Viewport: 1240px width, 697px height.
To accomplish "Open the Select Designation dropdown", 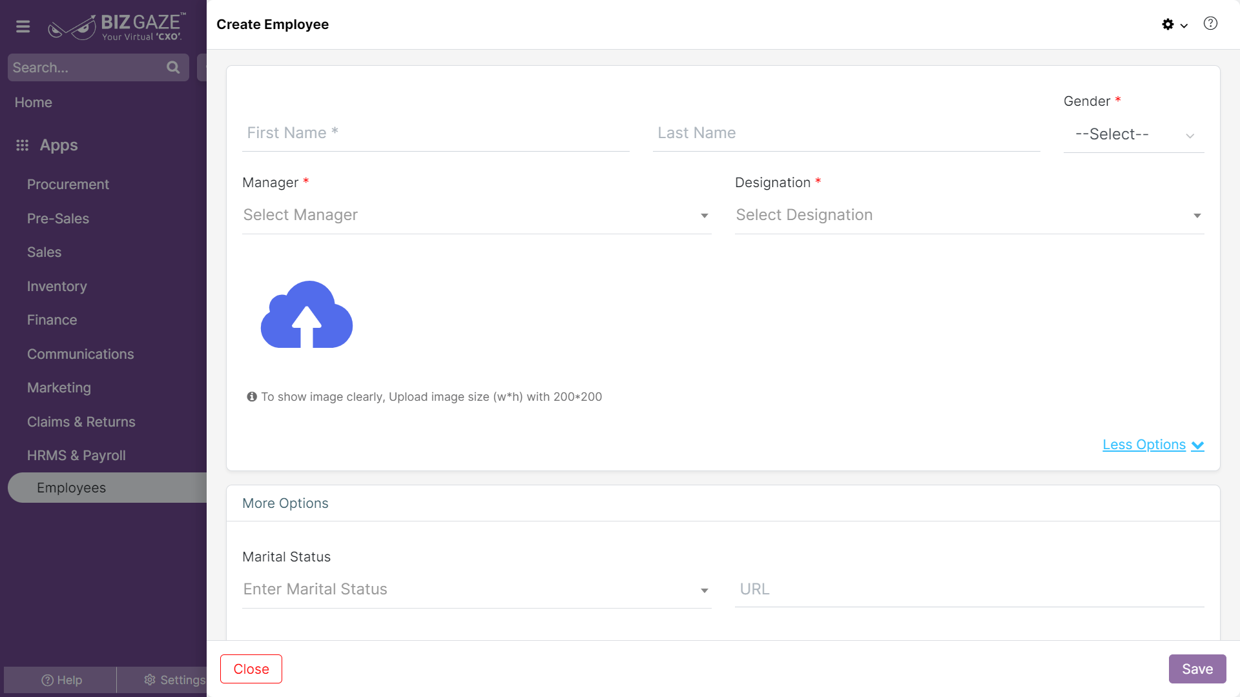I will click(x=969, y=215).
